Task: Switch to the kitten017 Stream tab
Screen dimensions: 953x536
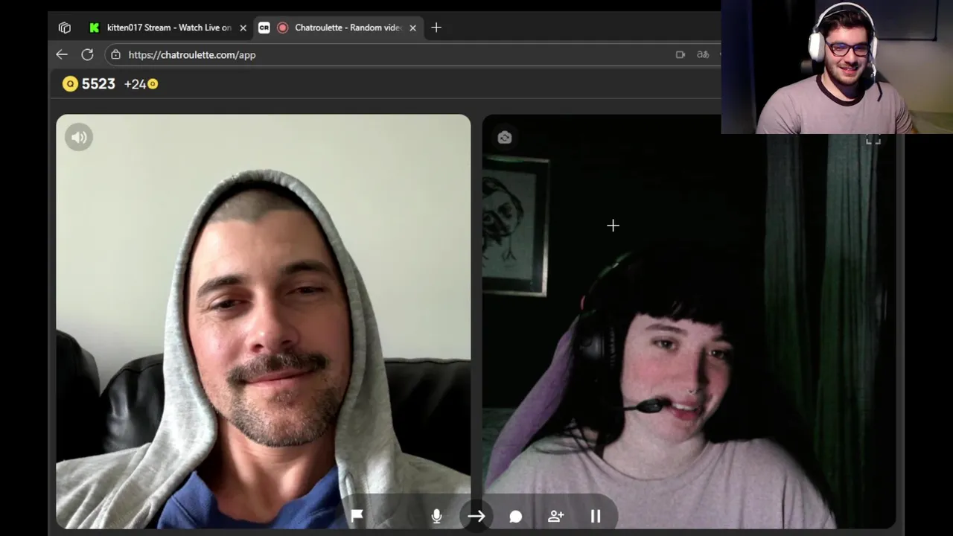Action: (x=168, y=28)
